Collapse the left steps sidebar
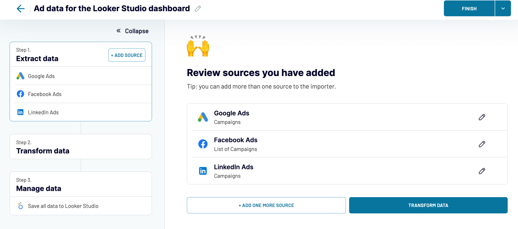Screen dimensions: 518x229 click(132, 31)
